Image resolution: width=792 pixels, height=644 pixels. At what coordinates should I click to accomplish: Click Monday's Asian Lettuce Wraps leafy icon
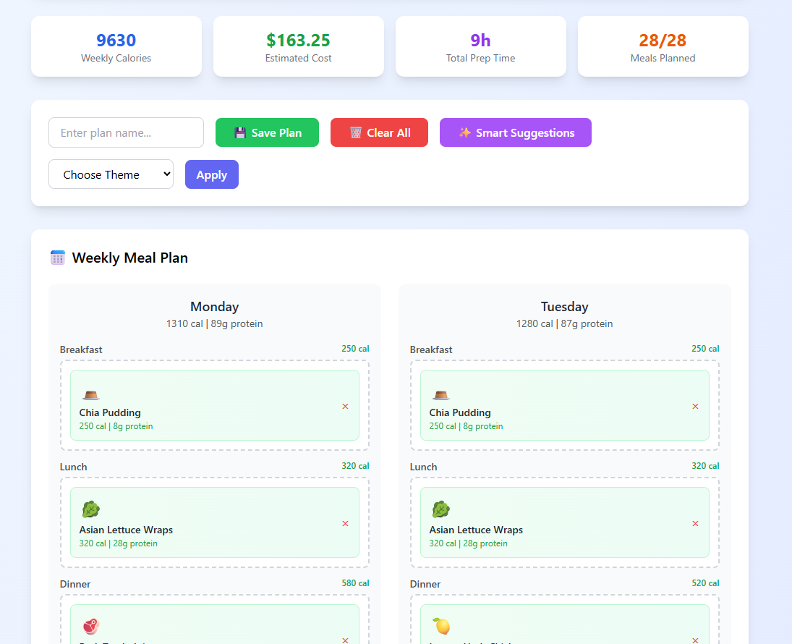click(x=91, y=509)
